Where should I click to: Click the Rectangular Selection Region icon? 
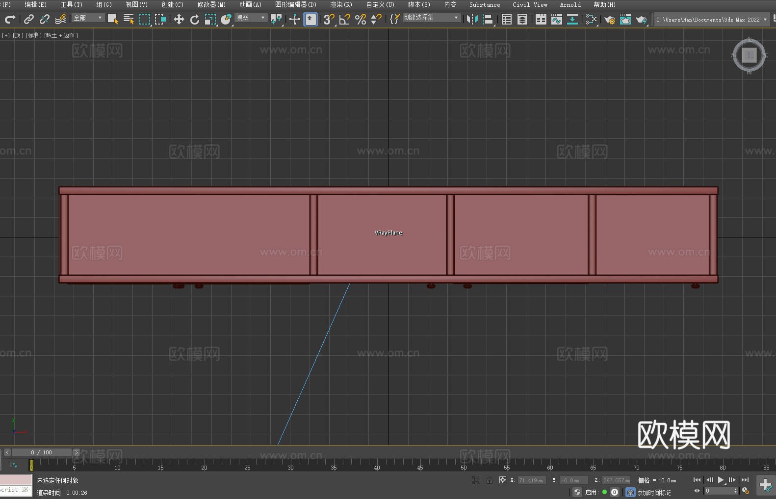[x=144, y=19]
